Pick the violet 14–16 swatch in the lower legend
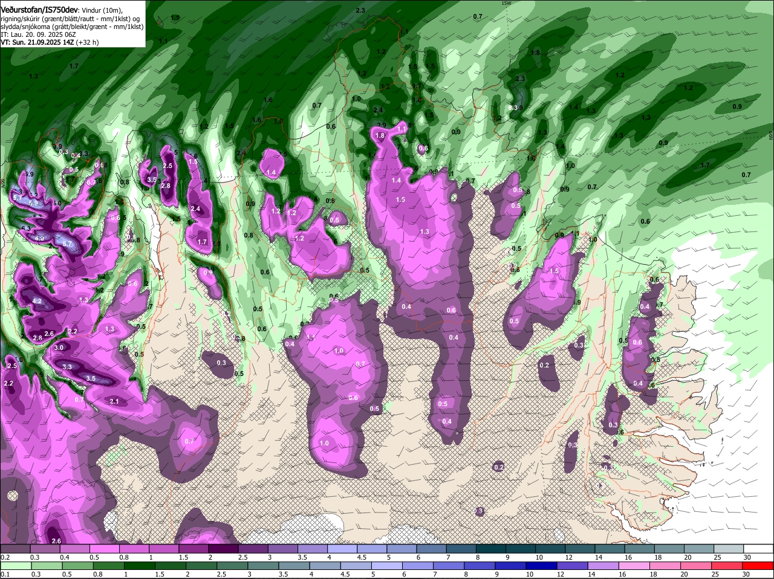This screenshot has width=774, height=579. [x=603, y=566]
